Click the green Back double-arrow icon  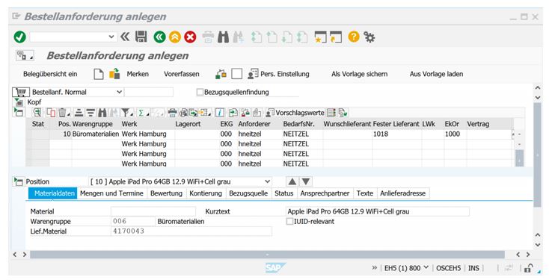tap(159, 37)
